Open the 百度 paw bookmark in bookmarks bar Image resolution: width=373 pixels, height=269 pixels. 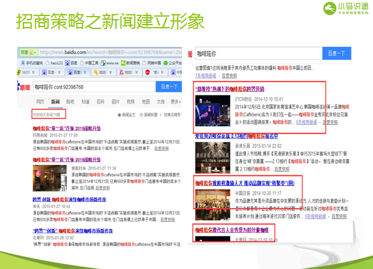[71, 63]
